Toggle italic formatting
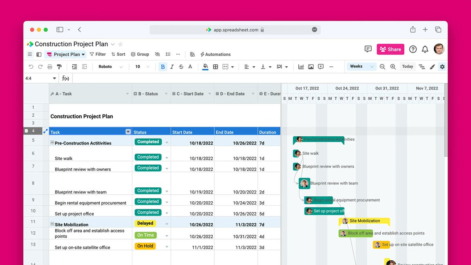The width and height of the screenshot is (471, 265). point(172,67)
